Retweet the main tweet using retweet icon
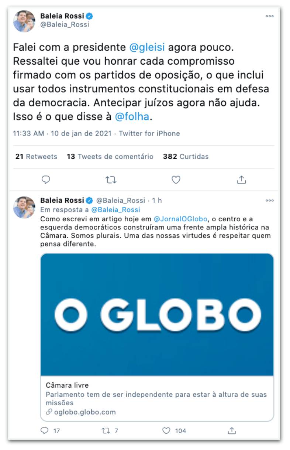 tap(111, 180)
